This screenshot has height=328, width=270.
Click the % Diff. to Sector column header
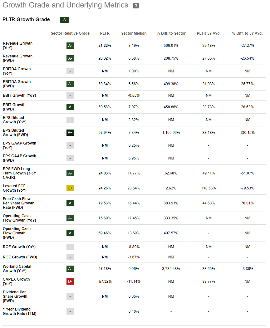click(171, 33)
